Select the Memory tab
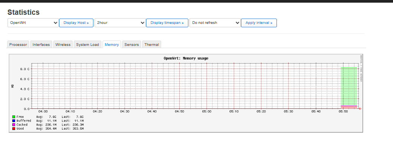Viewport: 393px width, 152px height. [x=112, y=45]
